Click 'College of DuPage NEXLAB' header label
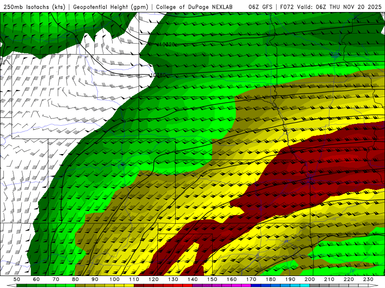The image size is (385, 288). pos(194,7)
